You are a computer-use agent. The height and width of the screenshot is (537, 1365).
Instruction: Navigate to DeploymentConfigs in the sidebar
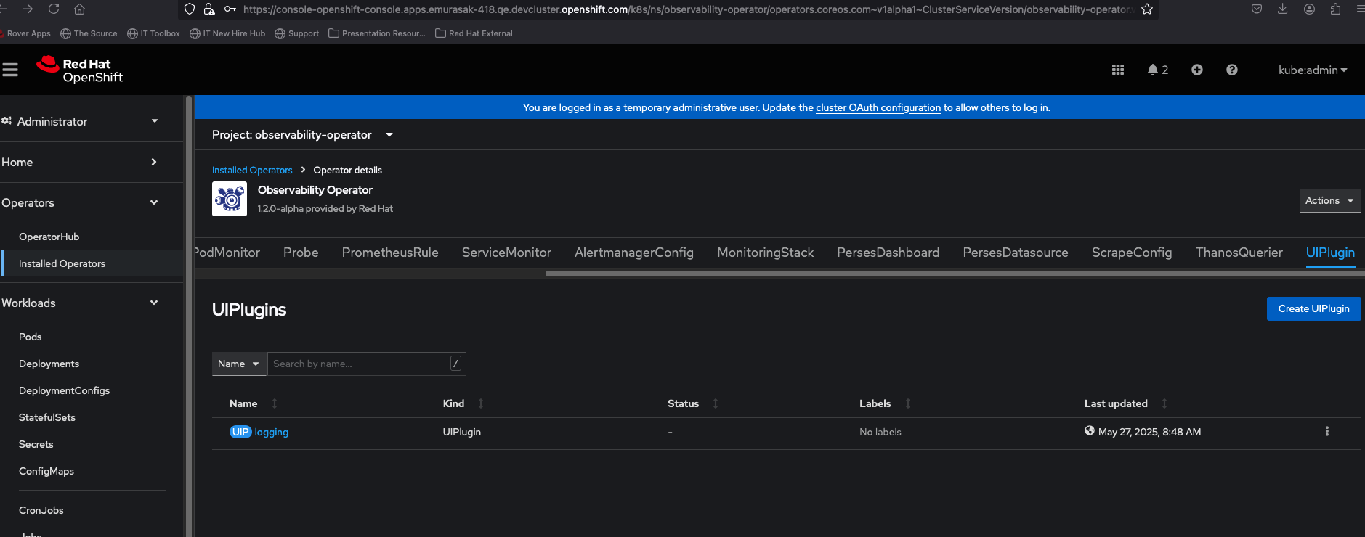coord(64,390)
